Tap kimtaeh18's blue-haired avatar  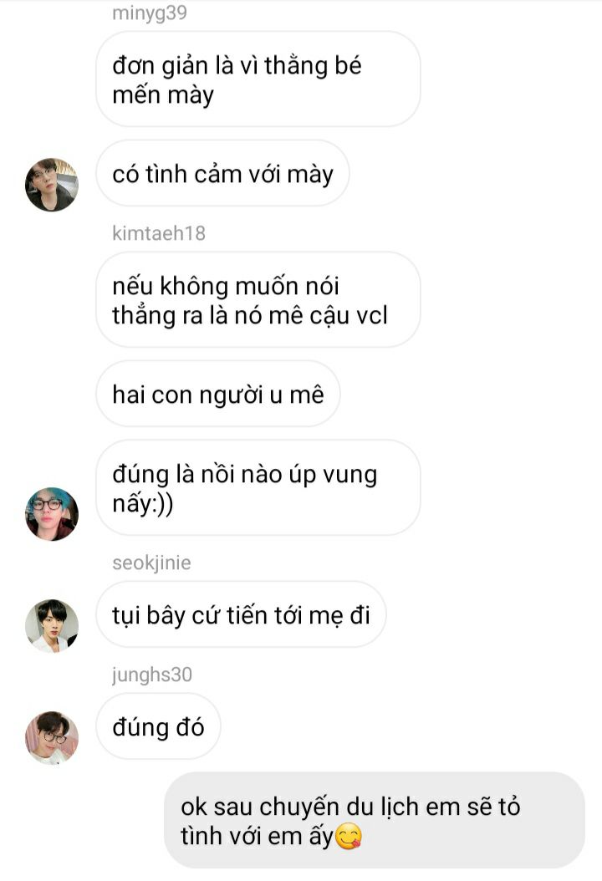click(52, 514)
